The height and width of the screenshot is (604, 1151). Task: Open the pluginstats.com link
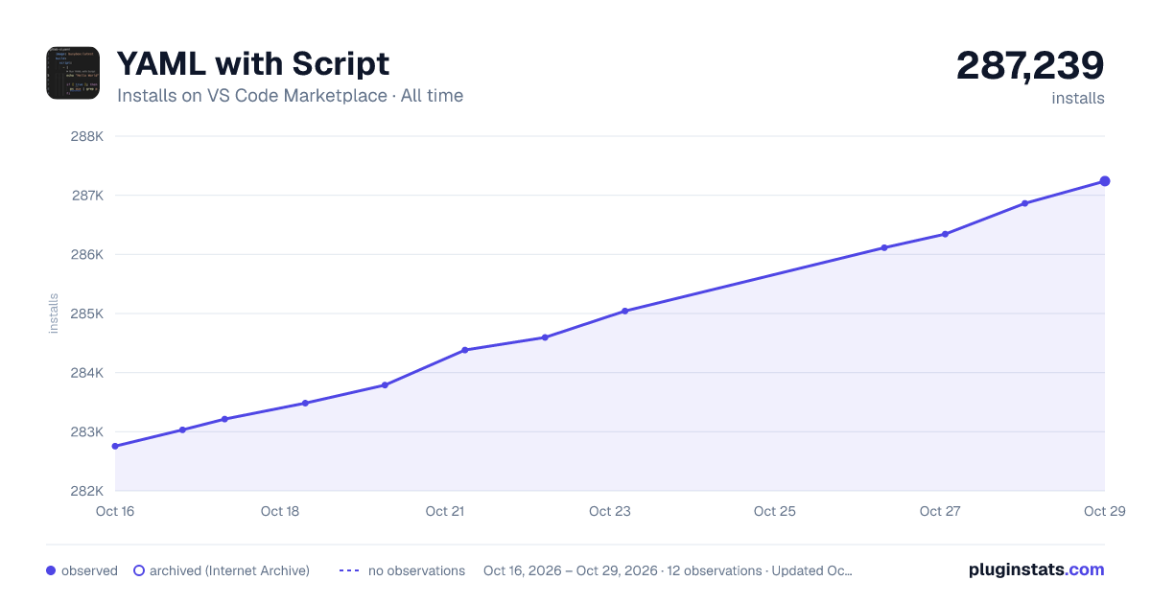coord(1037,569)
